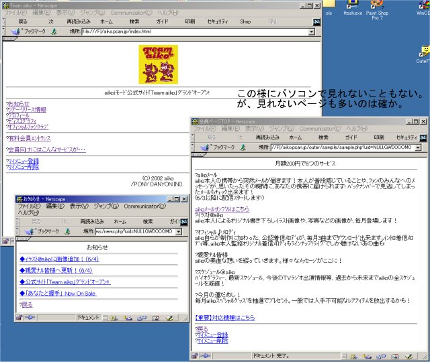Click security lock icon in Team aiko status bar
Screen dimensions: 430x362
click(x=5, y=241)
